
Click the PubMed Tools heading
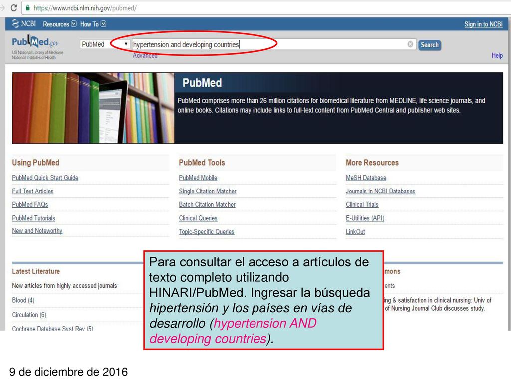click(x=202, y=163)
